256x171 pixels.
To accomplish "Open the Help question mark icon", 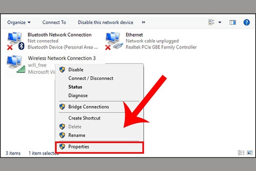I will click(246, 22).
